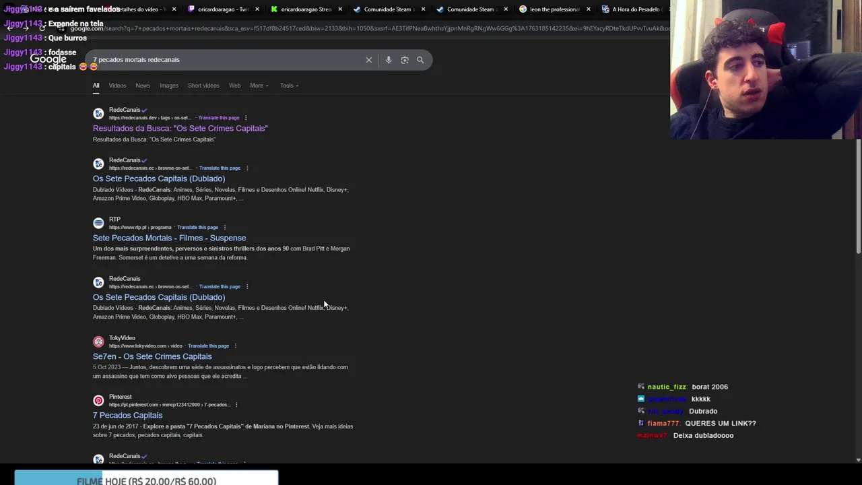
Task: Click the streamer webcam overlay
Action: tap(766, 69)
